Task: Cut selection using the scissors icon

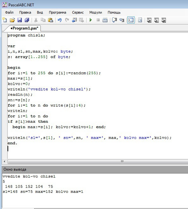Action: point(36,20)
